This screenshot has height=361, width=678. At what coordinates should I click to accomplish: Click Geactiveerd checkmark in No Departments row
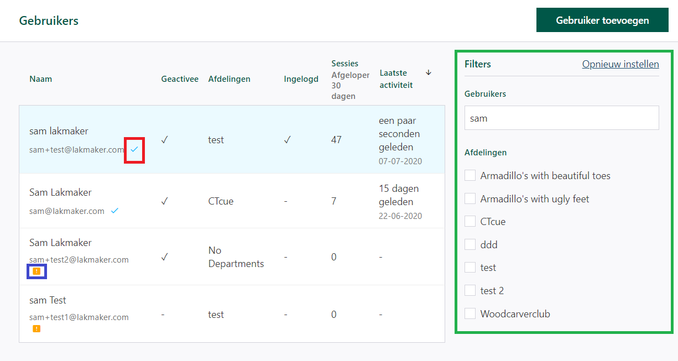coord(165,257)
